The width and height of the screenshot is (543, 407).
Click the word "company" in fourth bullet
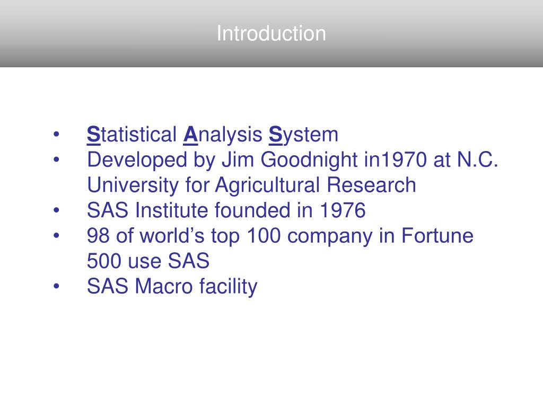coord(330,237)
